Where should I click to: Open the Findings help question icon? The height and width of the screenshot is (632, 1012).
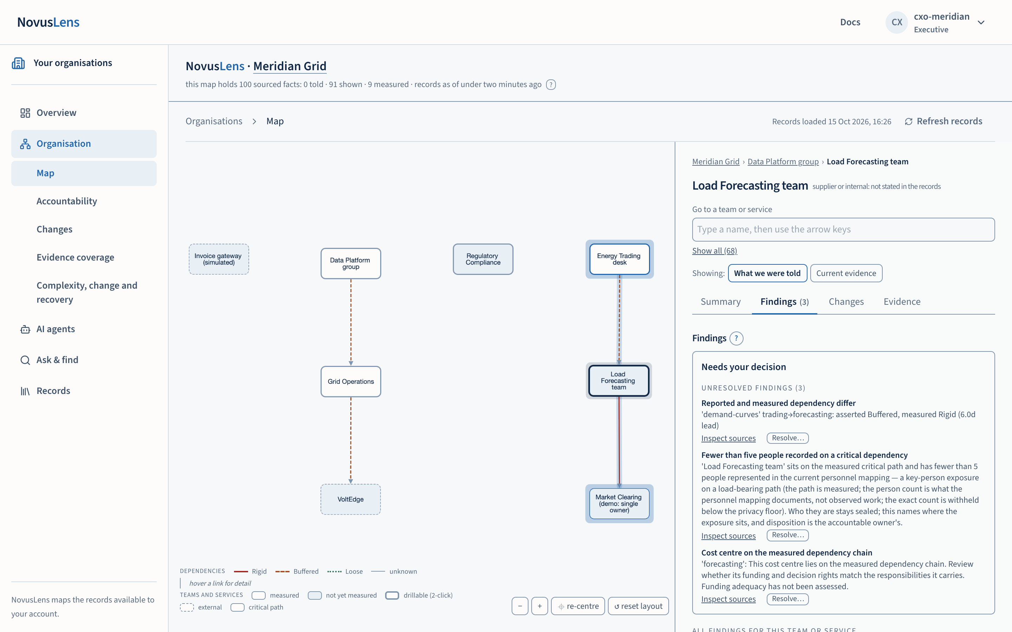pyautogui.click(x=737, y=338)
